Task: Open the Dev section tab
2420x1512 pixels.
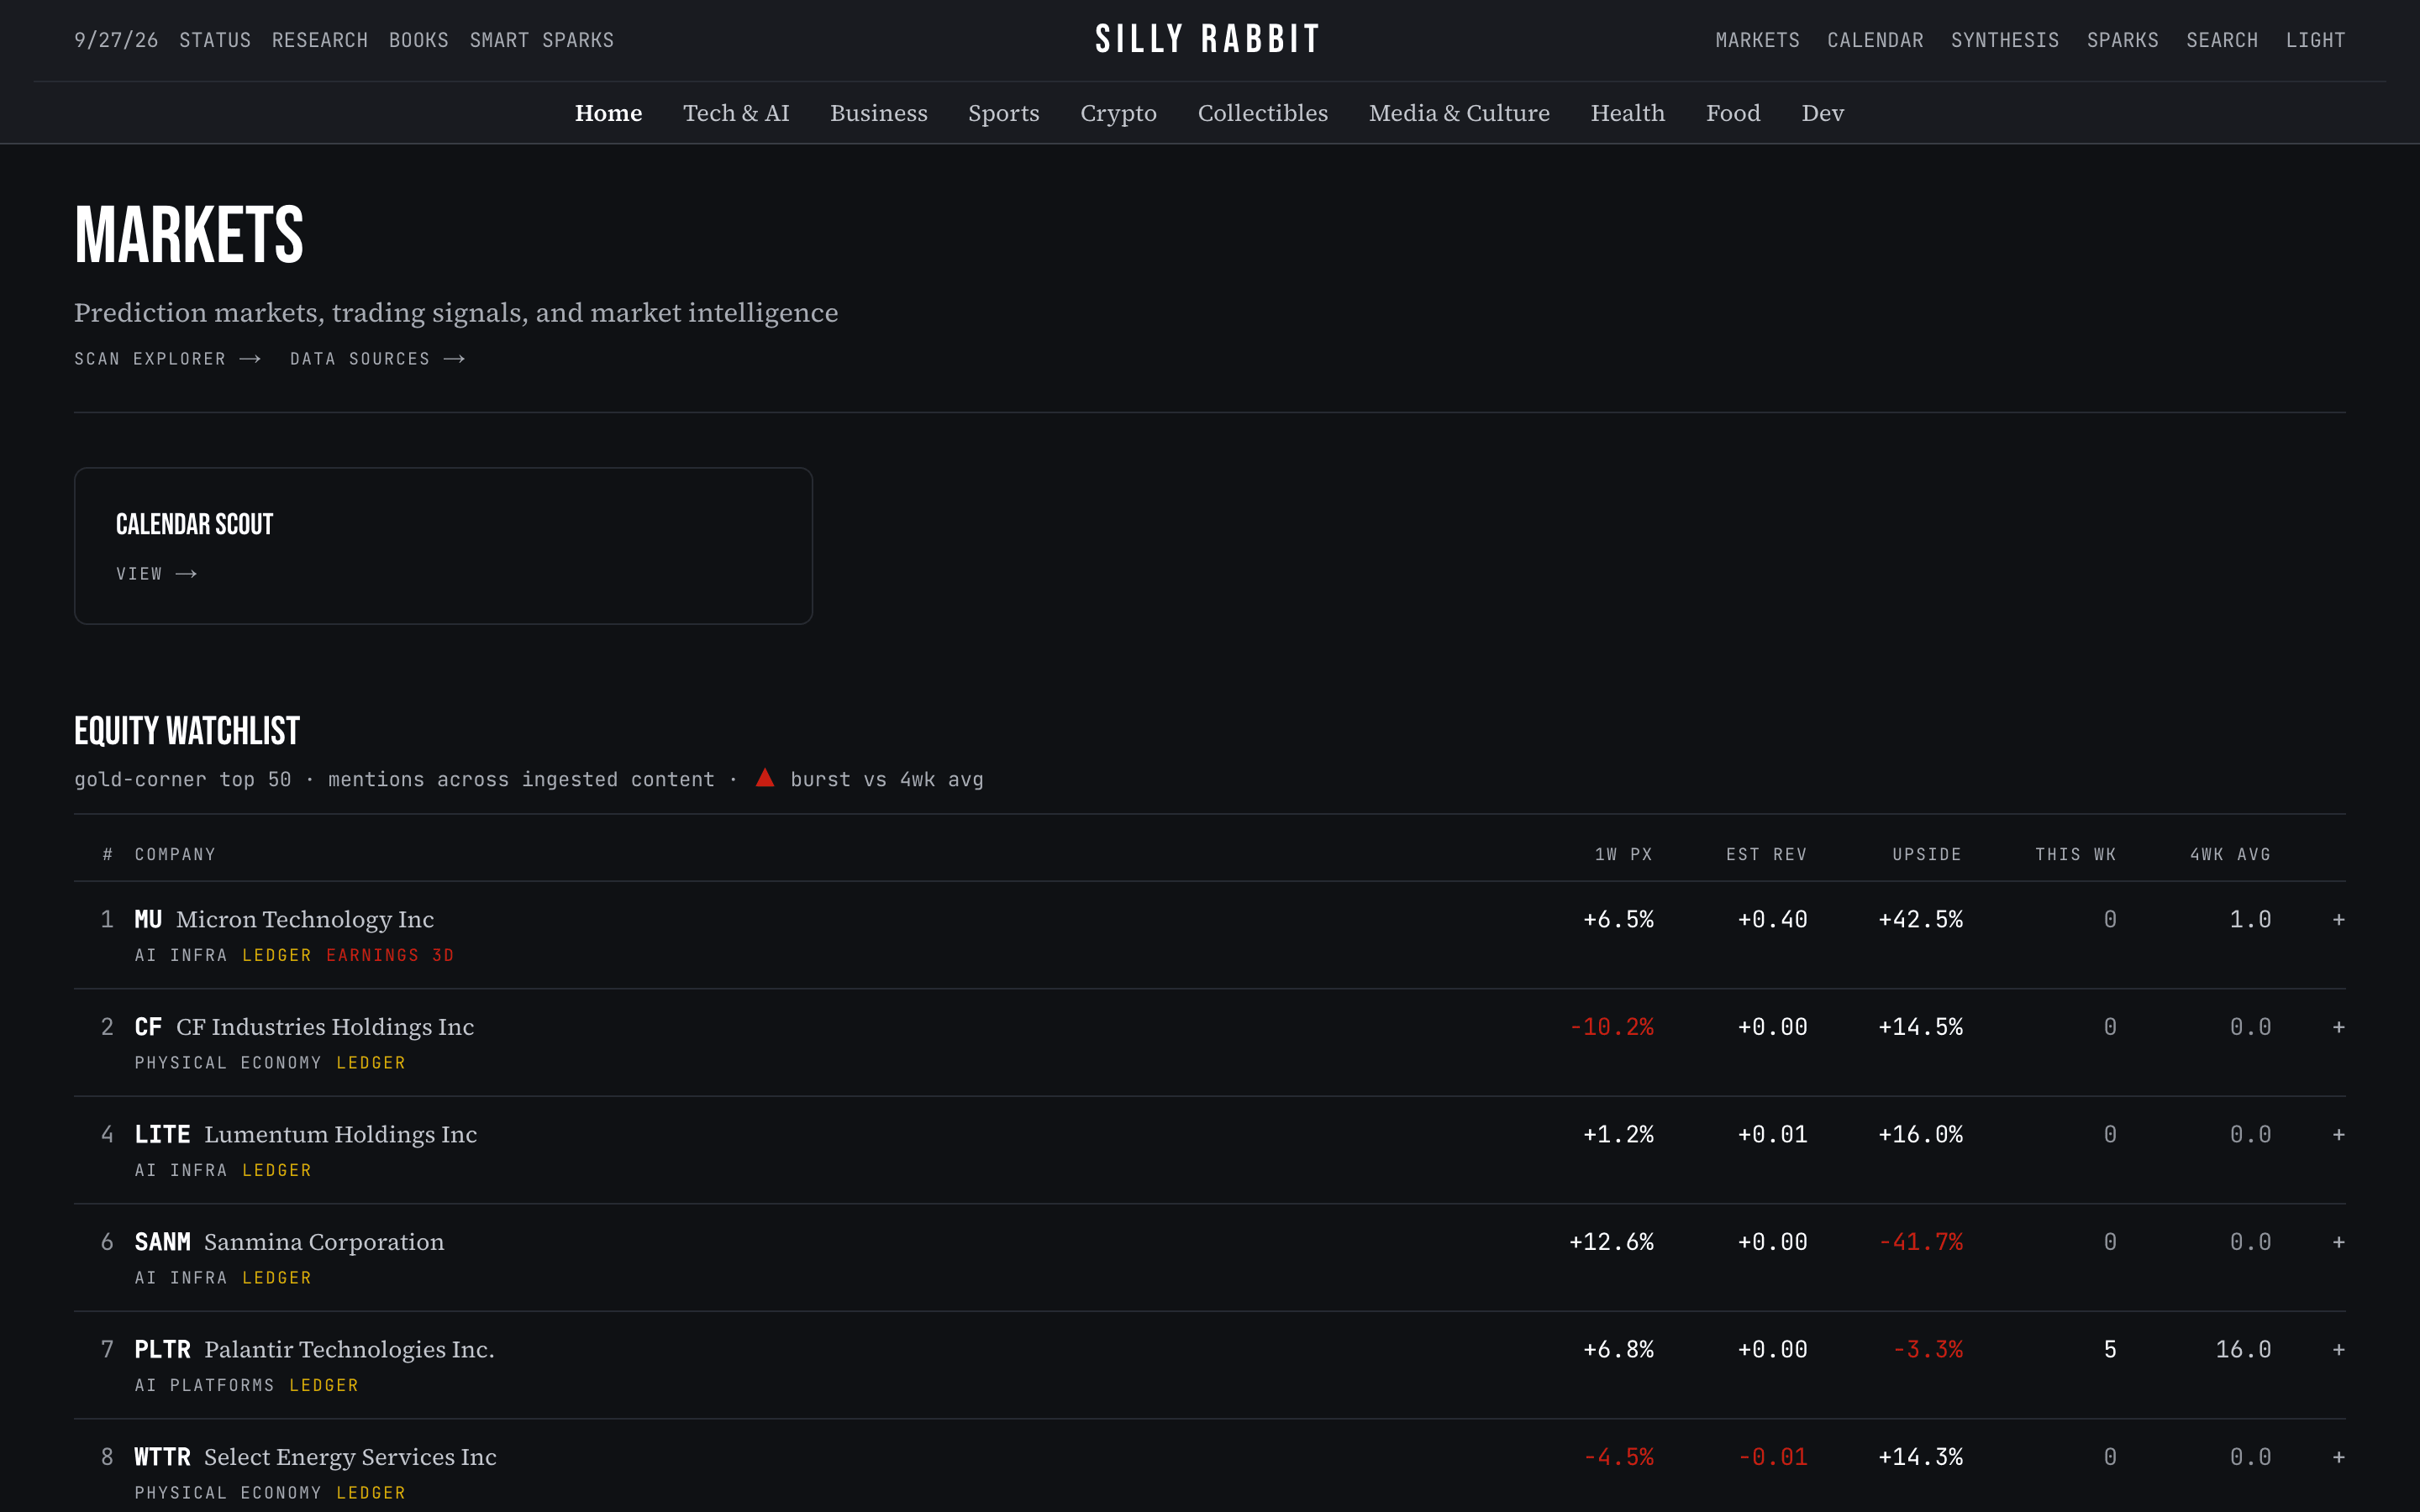Action: click(x=1822, y=113)
